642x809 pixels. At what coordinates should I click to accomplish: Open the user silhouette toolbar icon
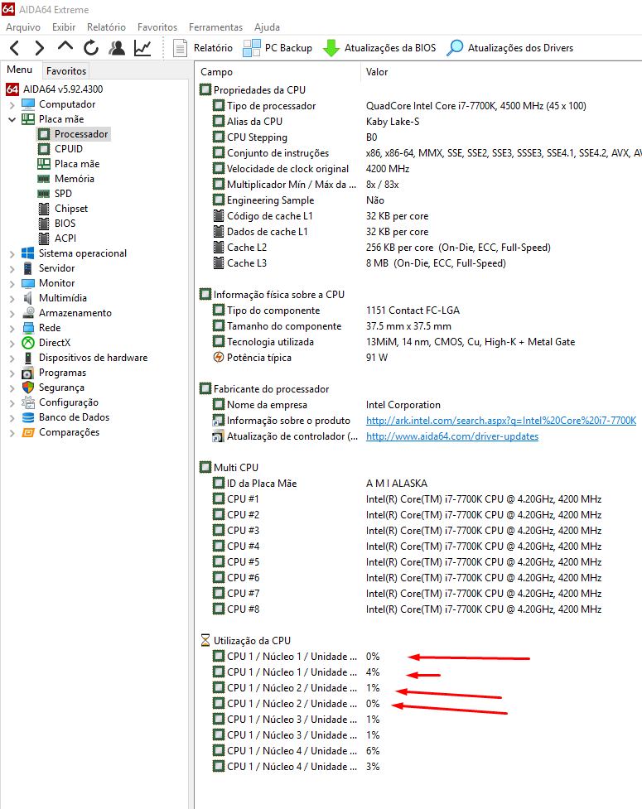tap(117, 48)
